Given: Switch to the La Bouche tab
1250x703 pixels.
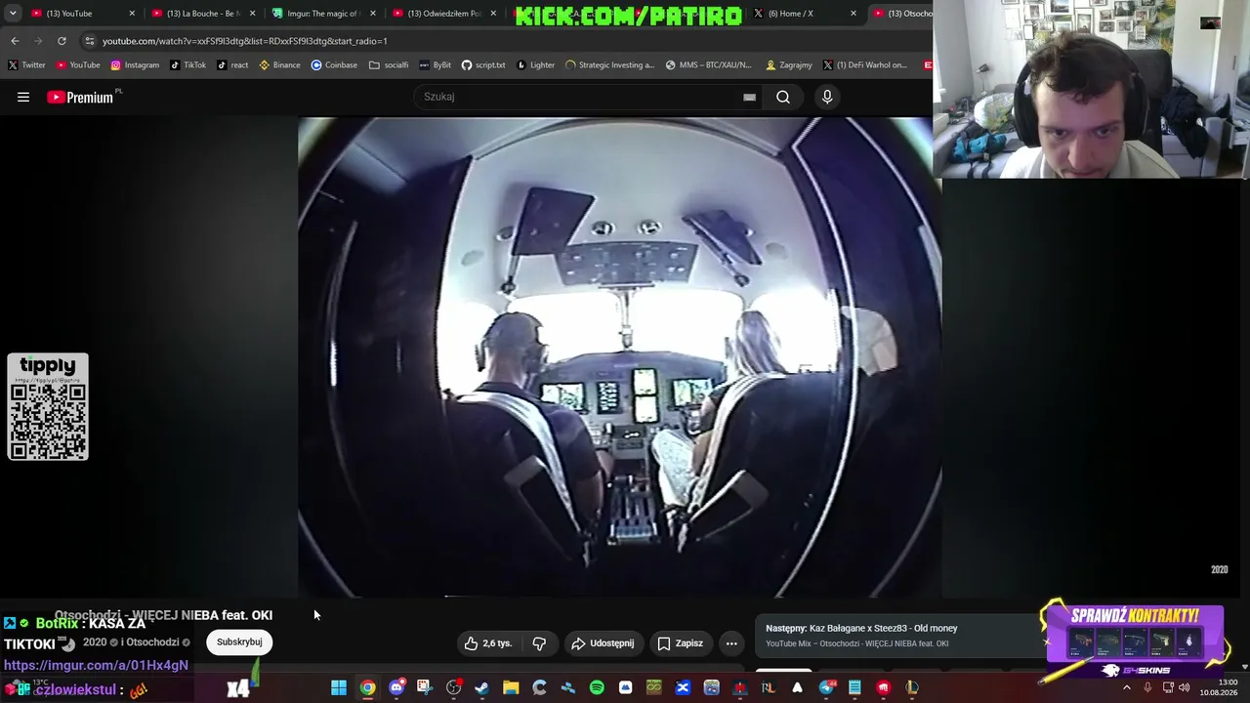Looking at the screenshot, I should tap(201, 14).
